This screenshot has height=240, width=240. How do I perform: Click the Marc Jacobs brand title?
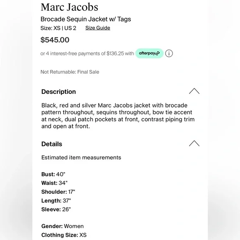click(x=70, y=7)
